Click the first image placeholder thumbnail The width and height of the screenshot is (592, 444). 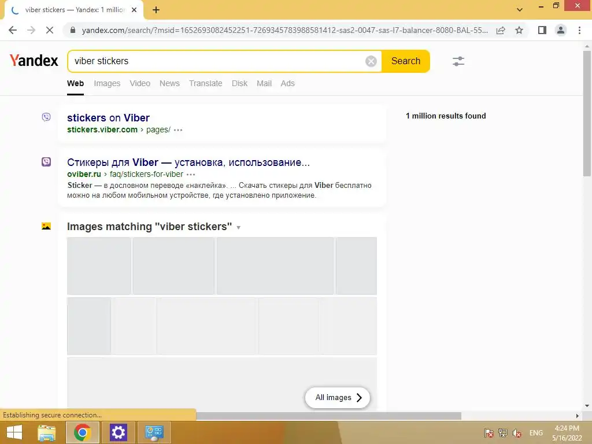coord(98,266)
